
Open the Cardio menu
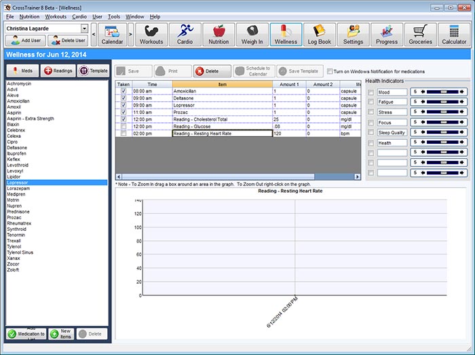tap(79, 17)
